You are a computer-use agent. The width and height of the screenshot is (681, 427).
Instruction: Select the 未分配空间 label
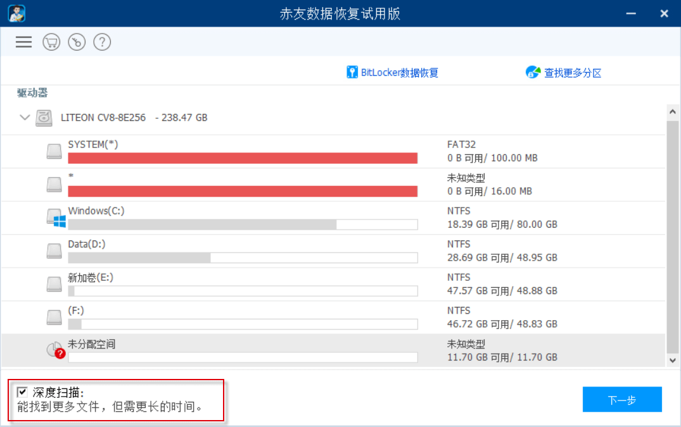pos(92,344)
